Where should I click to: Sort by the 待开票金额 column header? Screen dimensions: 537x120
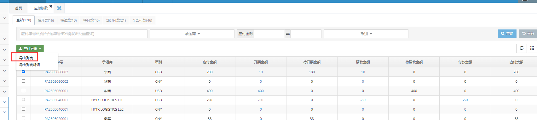click(312, 62)
